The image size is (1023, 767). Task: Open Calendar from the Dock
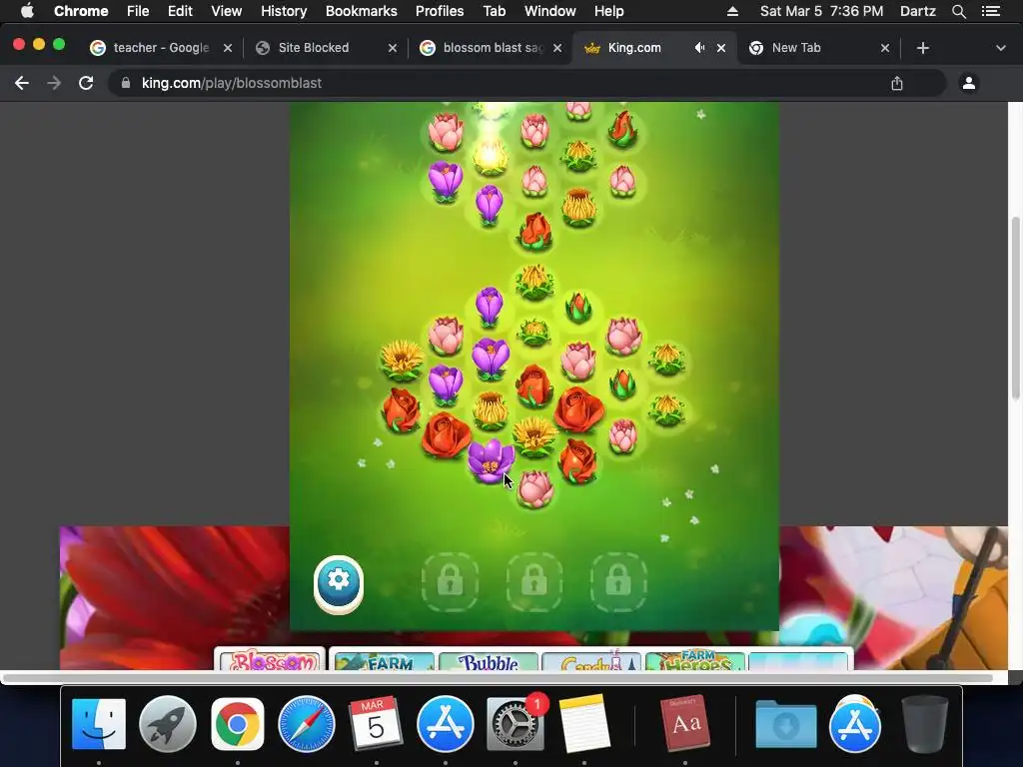[376, 723]
